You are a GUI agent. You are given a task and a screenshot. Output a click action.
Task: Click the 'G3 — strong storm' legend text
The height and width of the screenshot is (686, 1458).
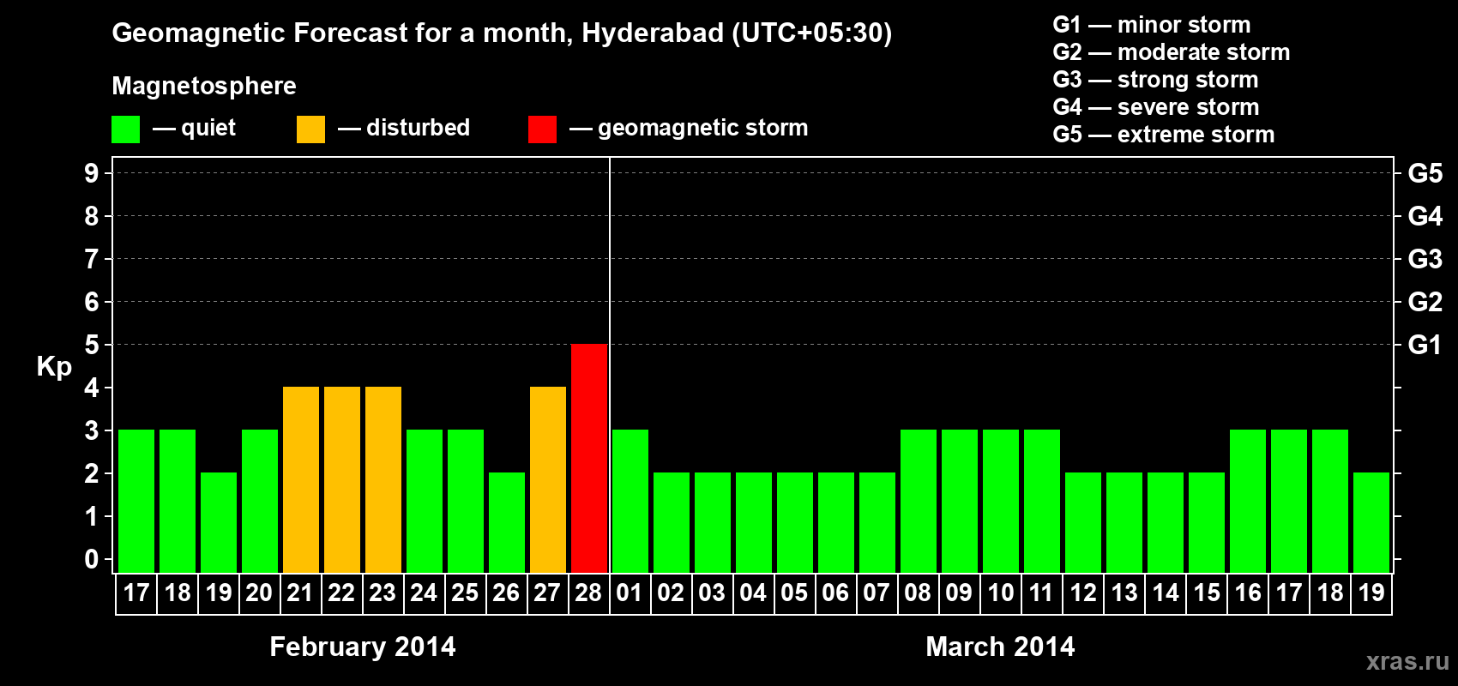point(1155,80)
